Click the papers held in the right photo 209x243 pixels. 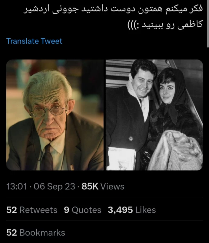click(x=121, y=159)
